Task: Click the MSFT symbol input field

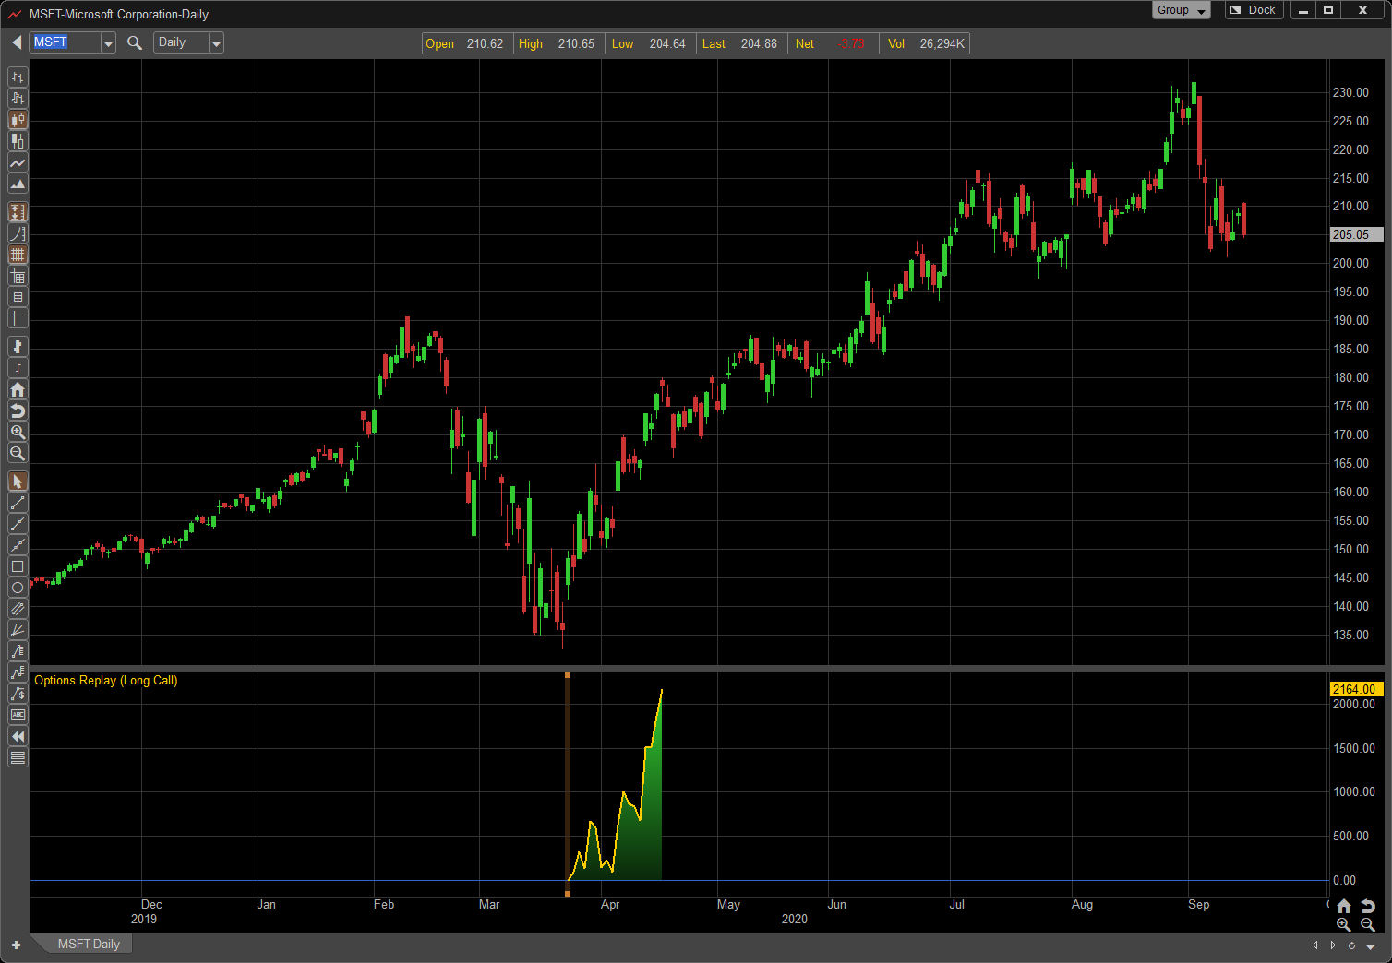Action: click(x=65, y=42)
